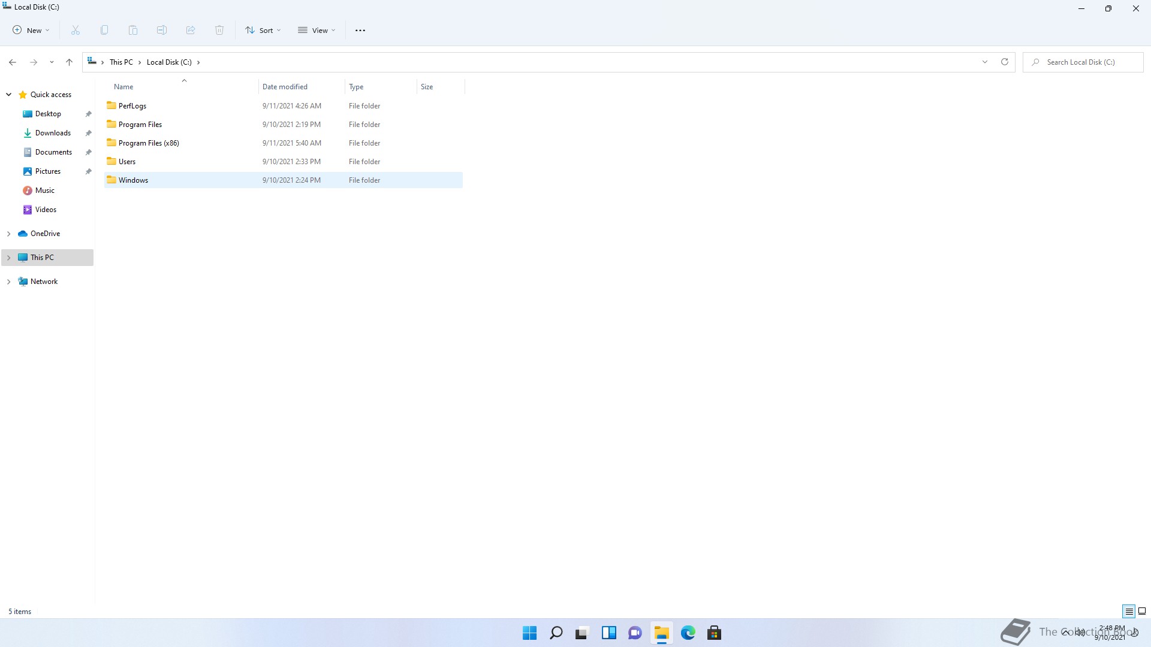The image size is (1151, 647).
Task: Click the Rename icon in toolbar
Action: point(162,31)
